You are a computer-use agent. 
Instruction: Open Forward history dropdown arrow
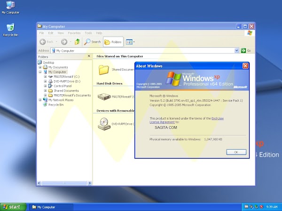click(x=70, y=42)
